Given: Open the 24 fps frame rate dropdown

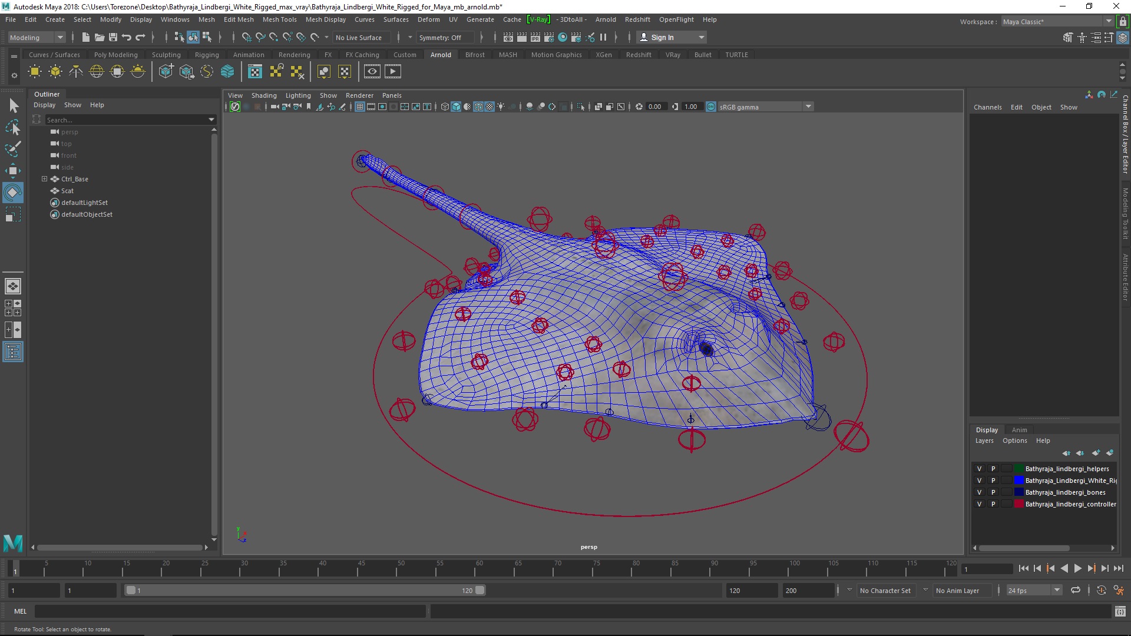Looking at the screenshot, I should pos(1034,590).
